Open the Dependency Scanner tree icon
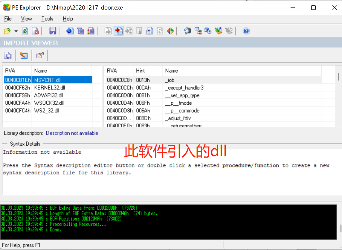Screen dimensions: 342x250 click(198, 31)
